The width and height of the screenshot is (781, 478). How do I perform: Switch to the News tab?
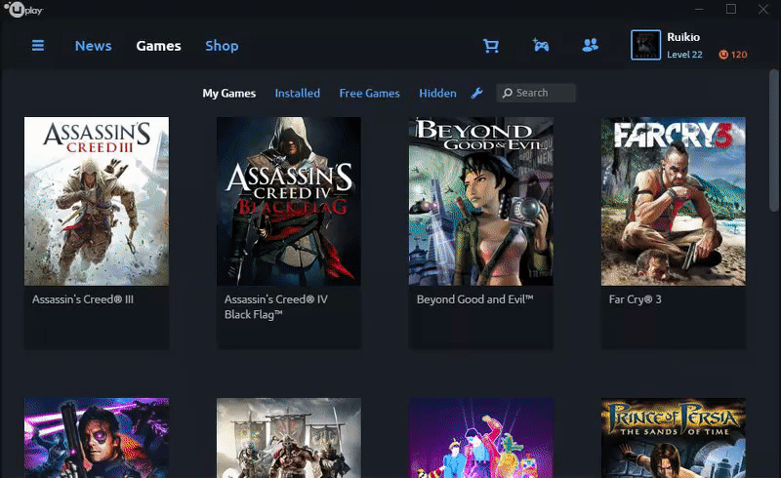[93, 46]
